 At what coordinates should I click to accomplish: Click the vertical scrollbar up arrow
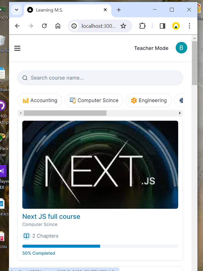click(x=194, y=38)
